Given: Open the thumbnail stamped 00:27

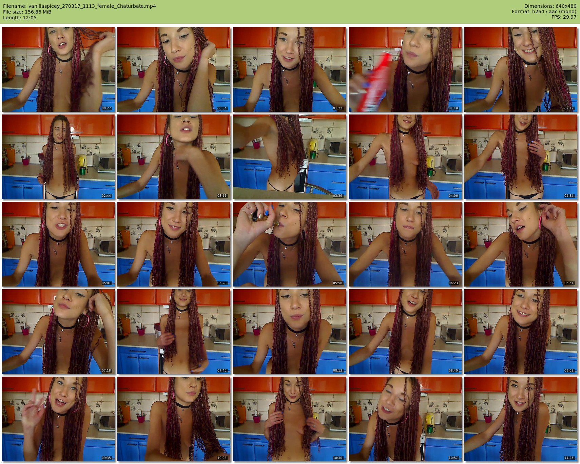Looking at the screenshot, I should point(58,69).
